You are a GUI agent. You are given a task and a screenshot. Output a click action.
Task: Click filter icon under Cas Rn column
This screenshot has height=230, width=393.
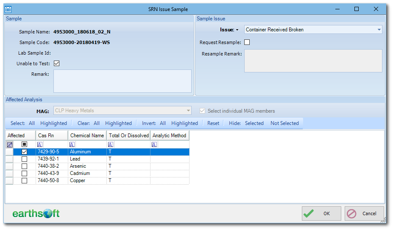(x=40, y=144)
